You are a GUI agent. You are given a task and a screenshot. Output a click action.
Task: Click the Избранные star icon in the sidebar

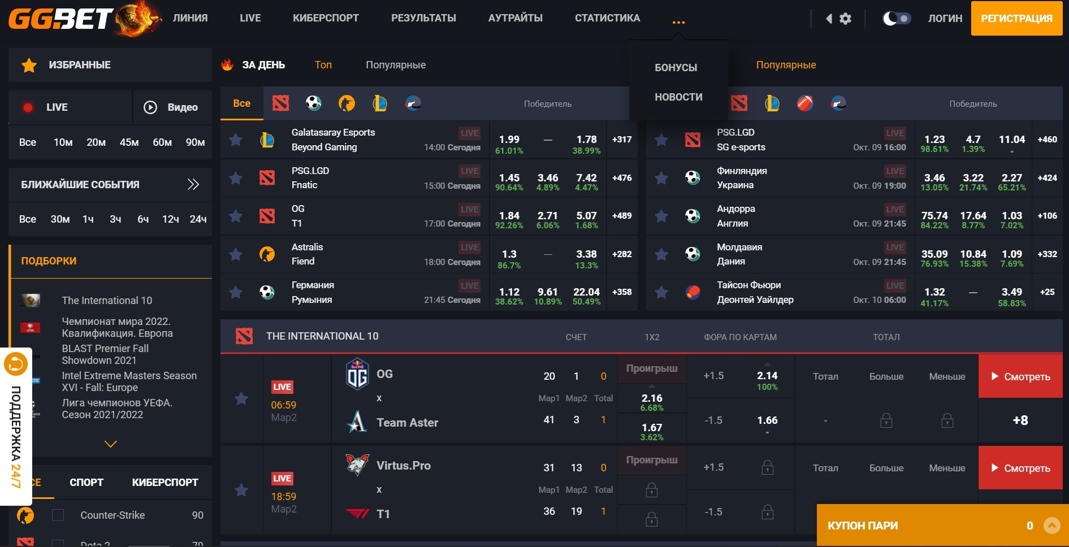point(29,66)
